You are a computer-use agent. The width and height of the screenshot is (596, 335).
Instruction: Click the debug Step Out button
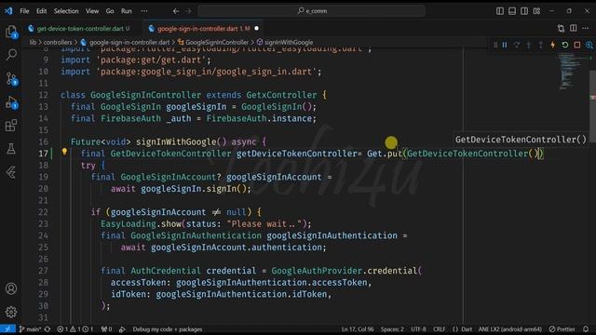point(540,46)
